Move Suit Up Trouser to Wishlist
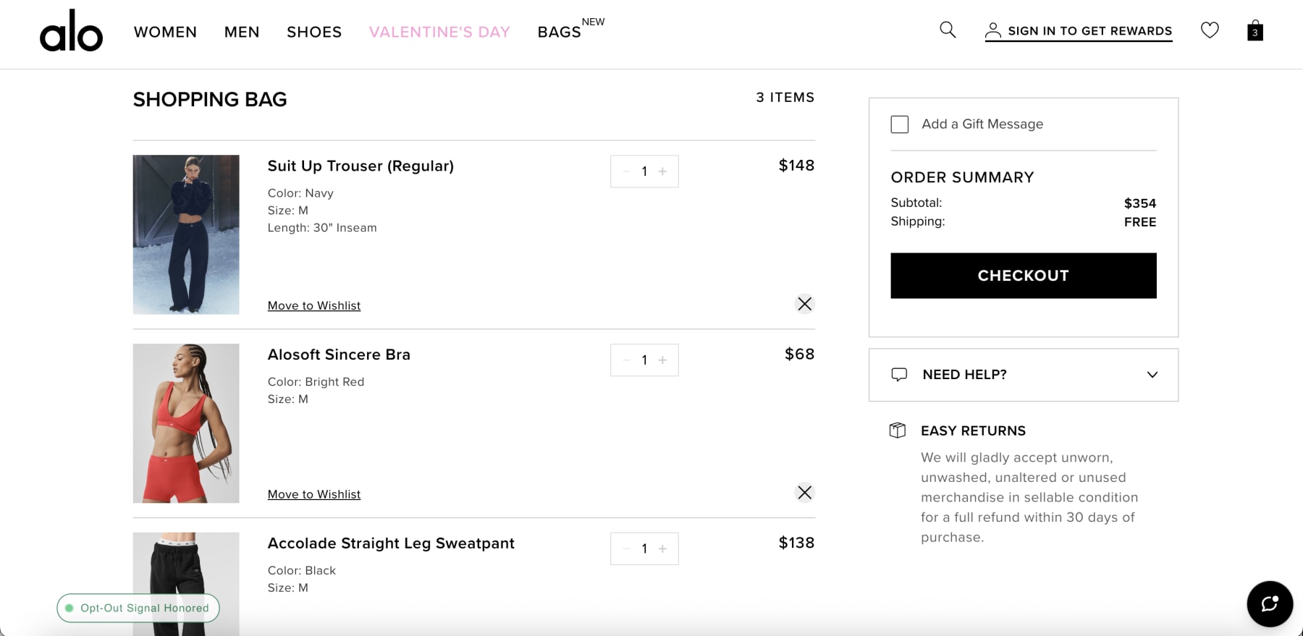Image resolution: width=1303 pixels, height=636 pixels. click(314, 306)
